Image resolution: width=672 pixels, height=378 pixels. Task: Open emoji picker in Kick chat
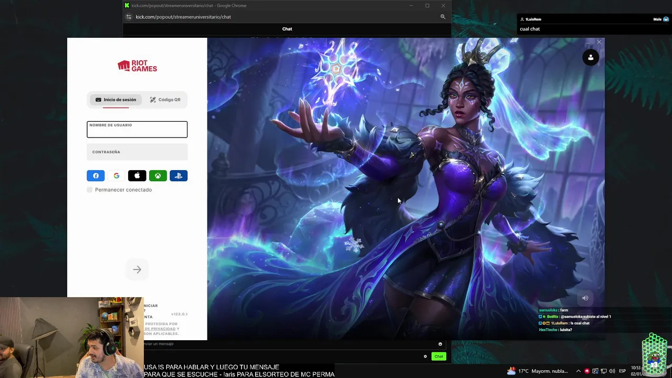pyautogui.click(x=440, y=344)
